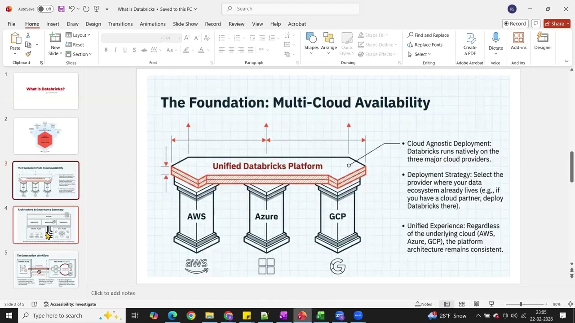The height and width of the screenshot is (323, 575).
Task: Reset the slide layout
Action: click(75, 44)
